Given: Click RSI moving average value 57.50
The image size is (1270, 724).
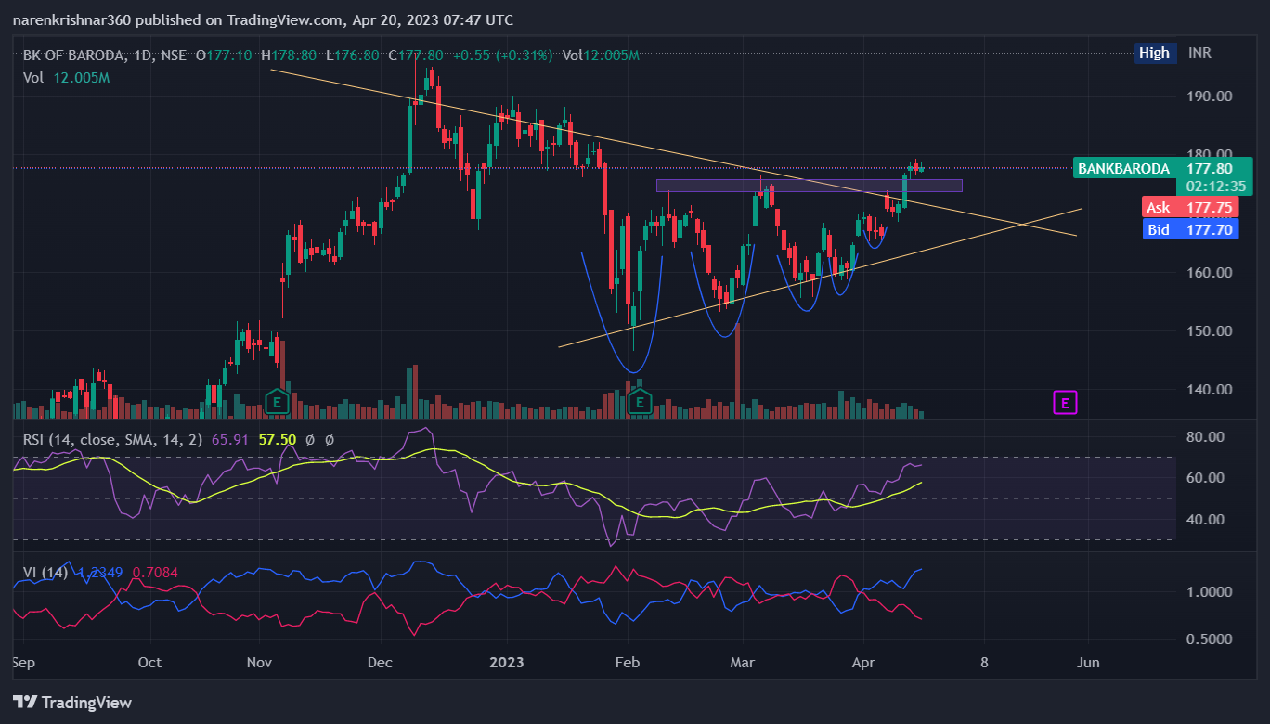Looking at the screenshot, I should coord(277,440).
